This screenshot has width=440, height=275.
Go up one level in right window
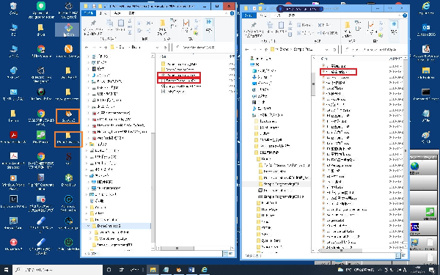(x=266, y=50)
